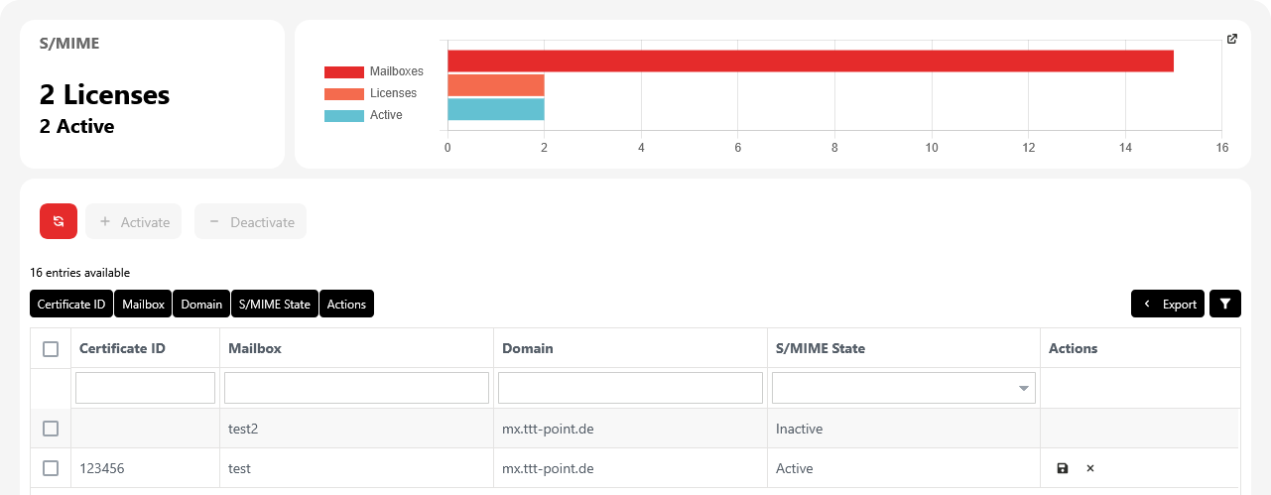Toggle the Mailbox column chip
The height and width of the screenshot is (495, 1271).
pyautogui.click(x=143, y=305)
